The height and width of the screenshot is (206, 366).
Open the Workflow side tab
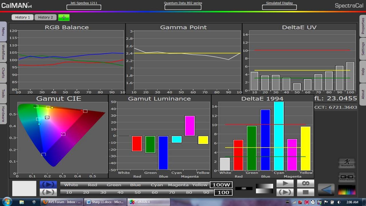coord(3,52)
